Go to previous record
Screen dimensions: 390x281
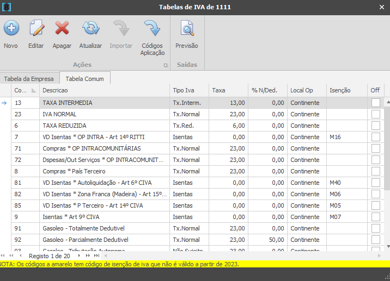pos(20,255)
